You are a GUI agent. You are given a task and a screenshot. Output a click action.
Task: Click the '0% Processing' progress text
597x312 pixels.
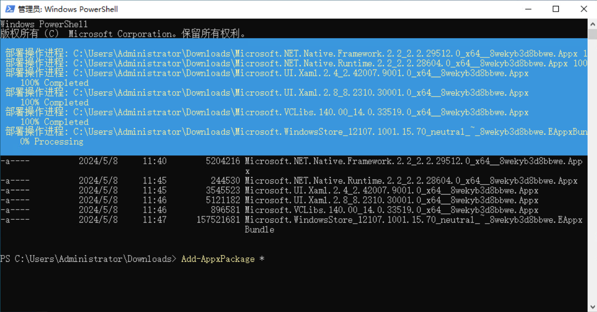pos(52,142)
